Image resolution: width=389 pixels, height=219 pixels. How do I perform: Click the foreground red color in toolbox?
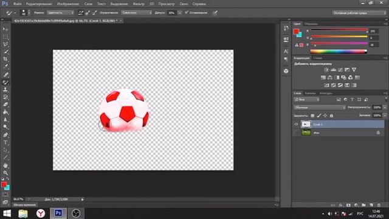click(4, 184)
